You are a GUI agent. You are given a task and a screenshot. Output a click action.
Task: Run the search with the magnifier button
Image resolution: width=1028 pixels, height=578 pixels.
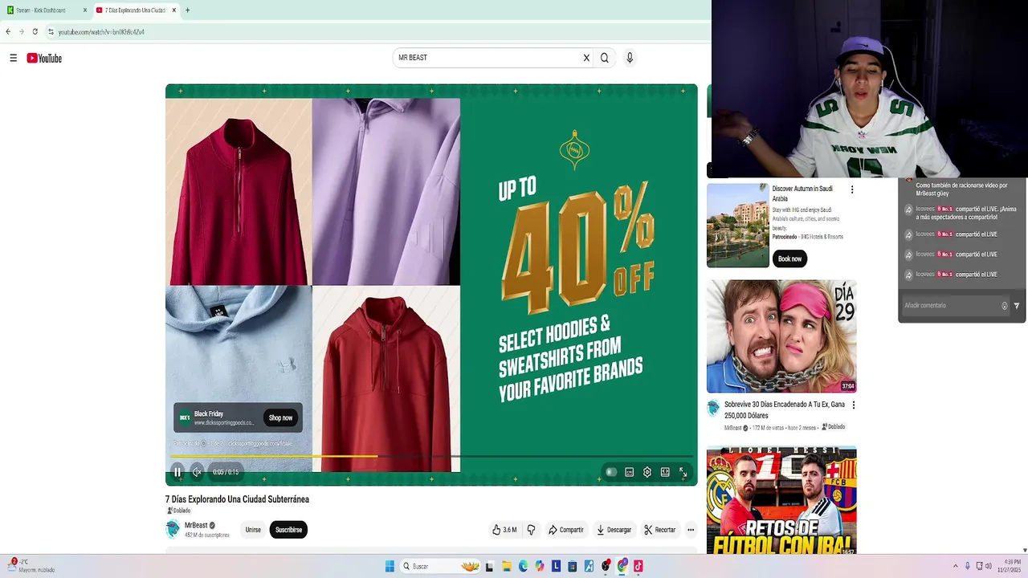pyautogui.click(x=605, y=58)
